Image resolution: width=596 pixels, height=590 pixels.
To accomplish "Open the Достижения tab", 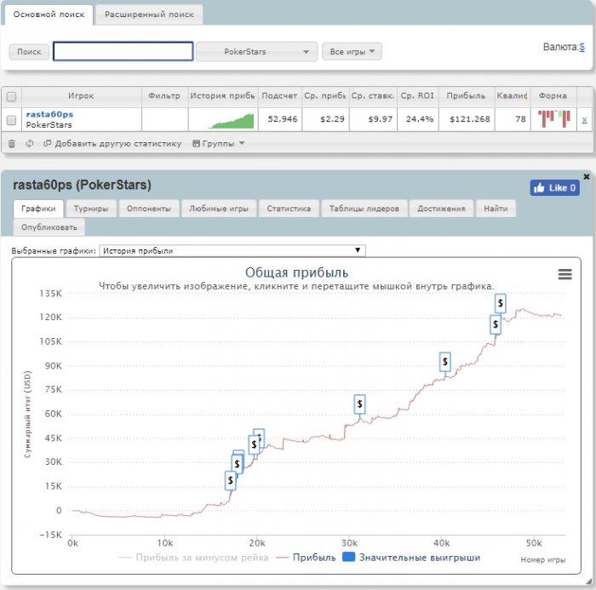I will 441,209.
